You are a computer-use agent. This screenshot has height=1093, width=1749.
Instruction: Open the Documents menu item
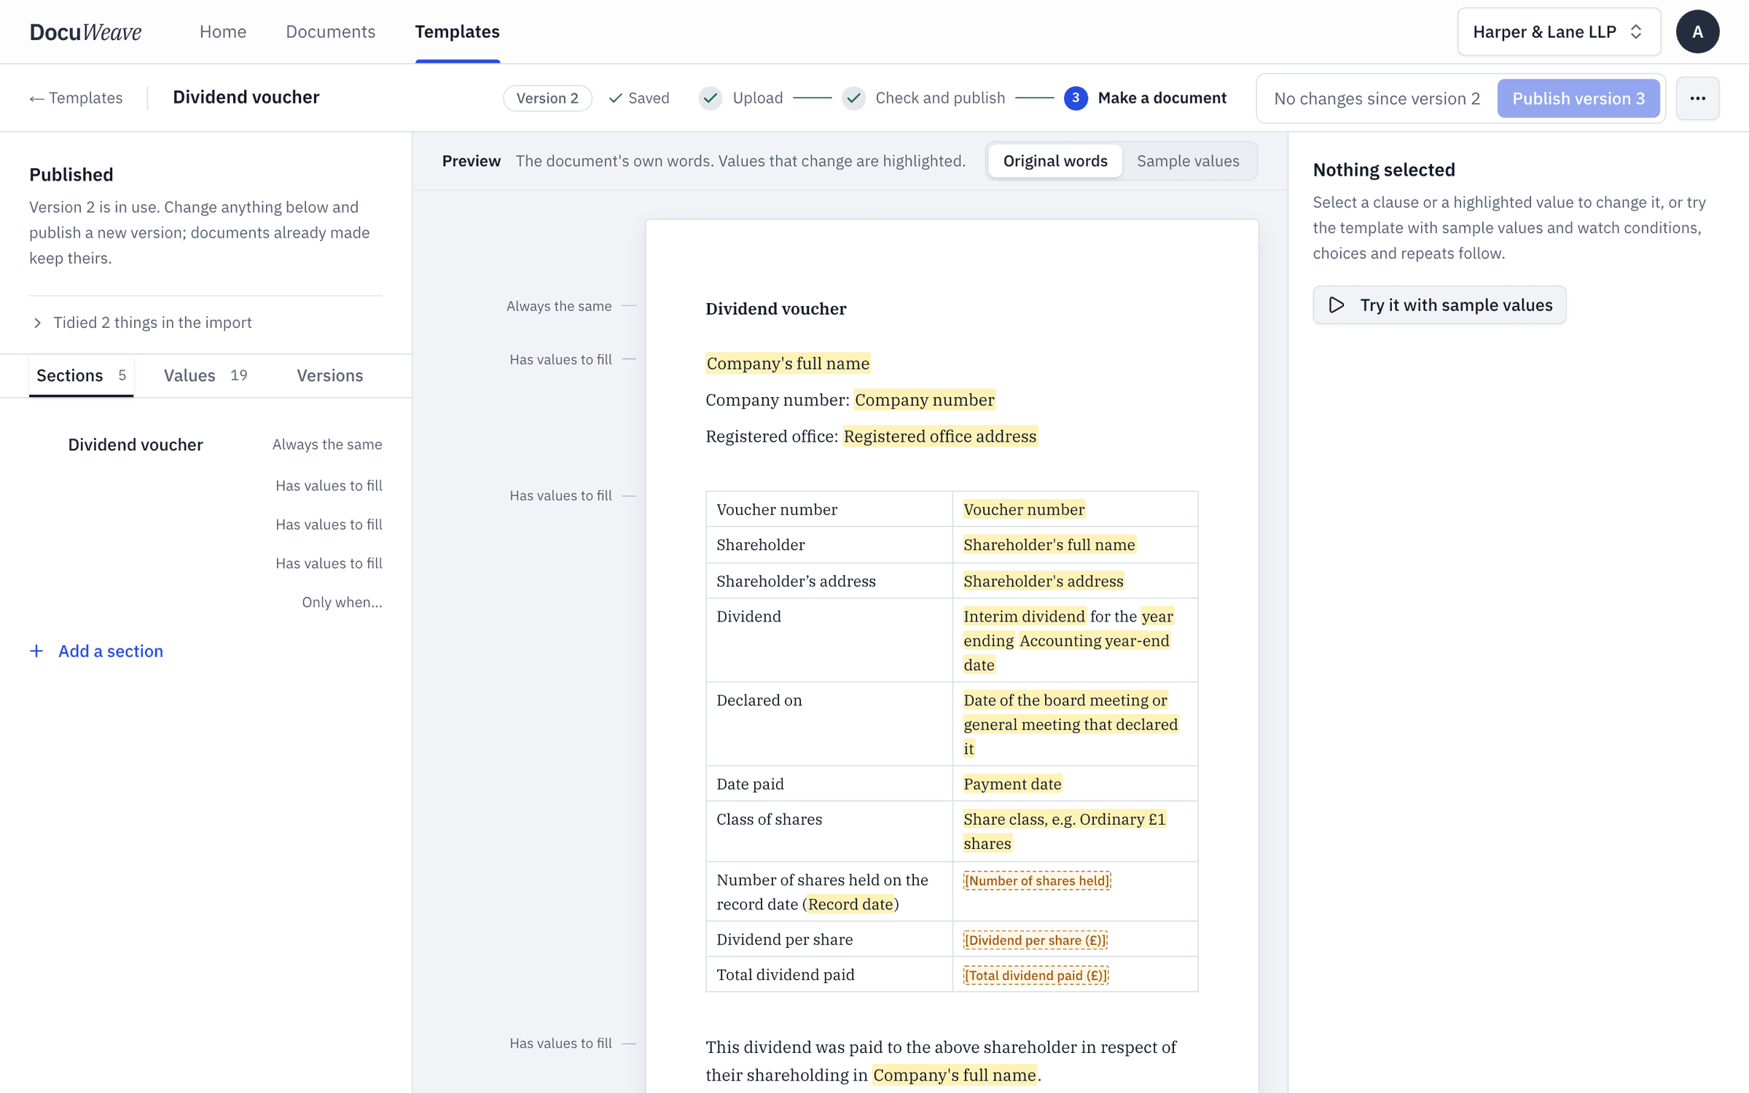pos(330,32)
